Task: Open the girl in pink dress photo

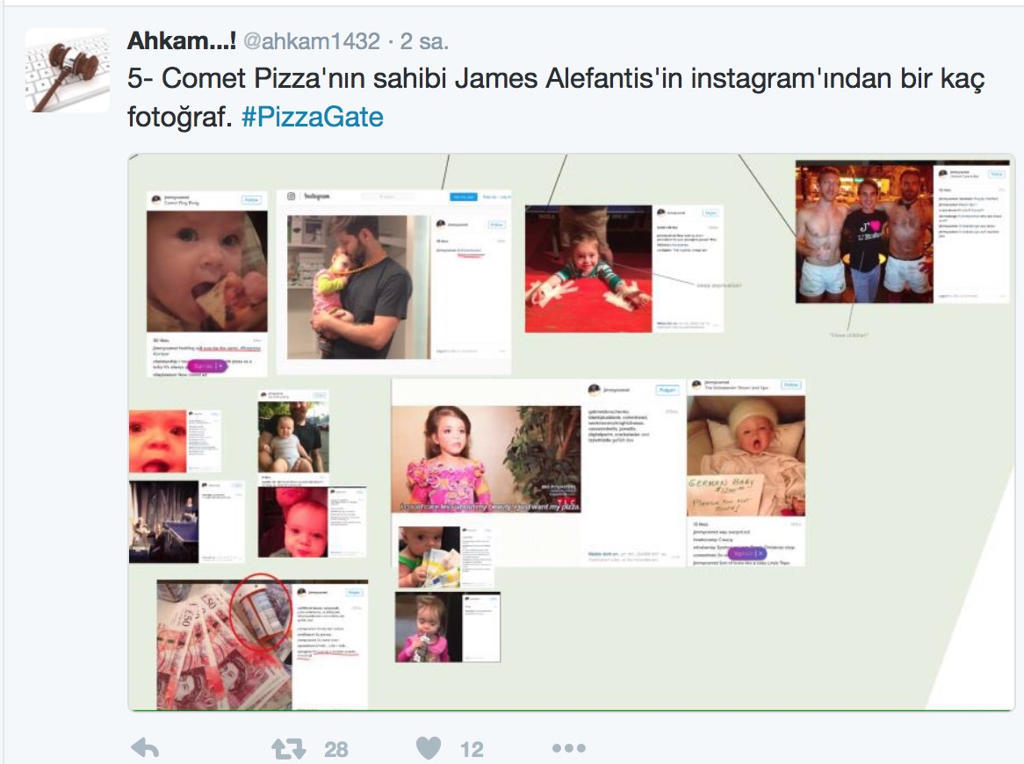Action: click(486, 459)
